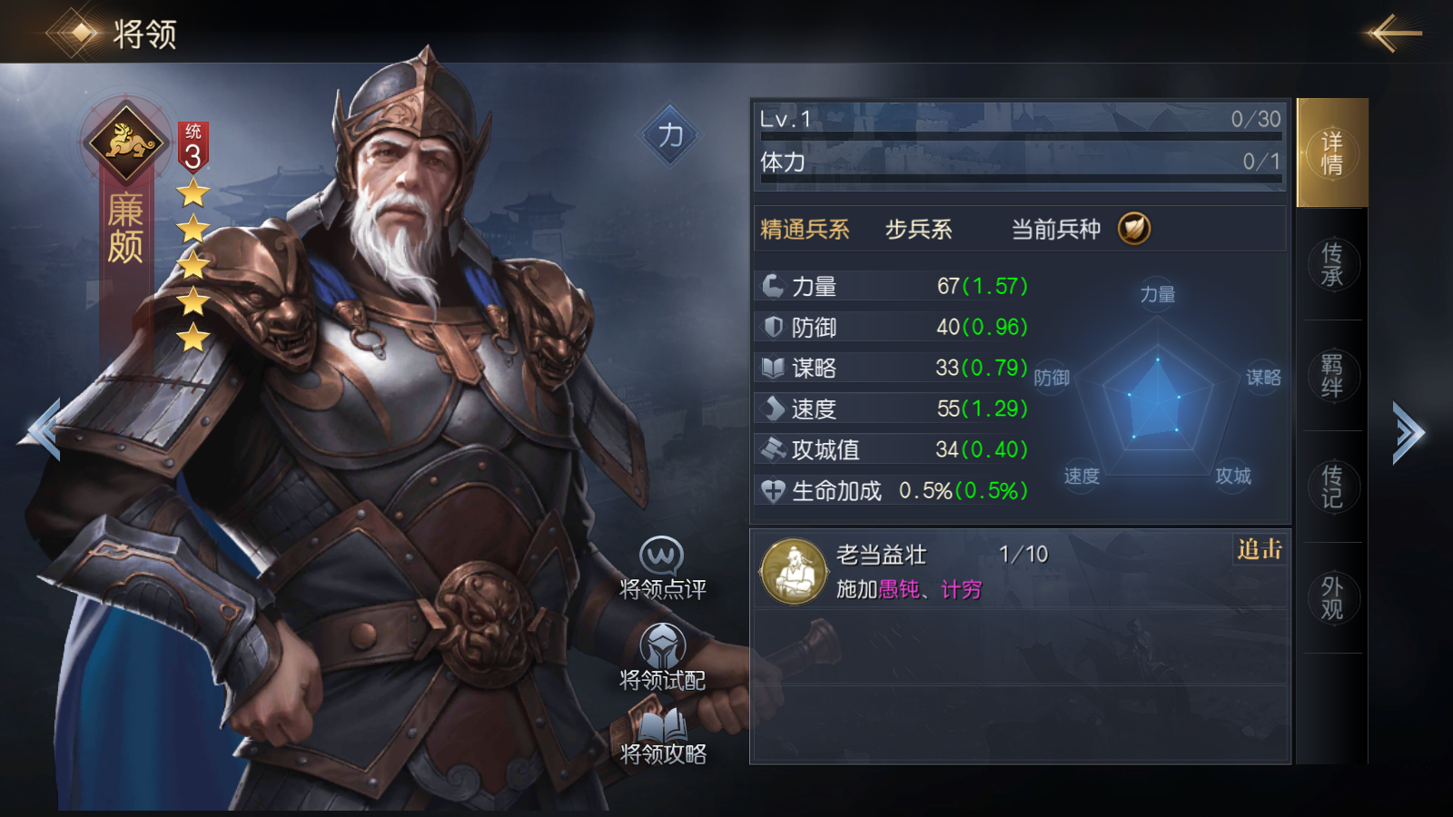Switch to the 传承 tab
The height and width of the screenshot is (817, 1453).
click(x=1331, y=264)
